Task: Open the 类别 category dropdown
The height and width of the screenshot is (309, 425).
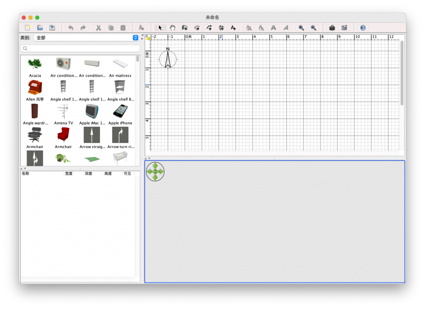Action: tap(86, 38)
